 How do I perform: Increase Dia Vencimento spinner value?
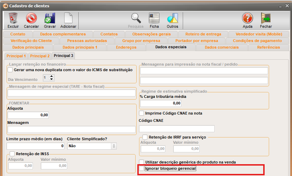[52, 76]
